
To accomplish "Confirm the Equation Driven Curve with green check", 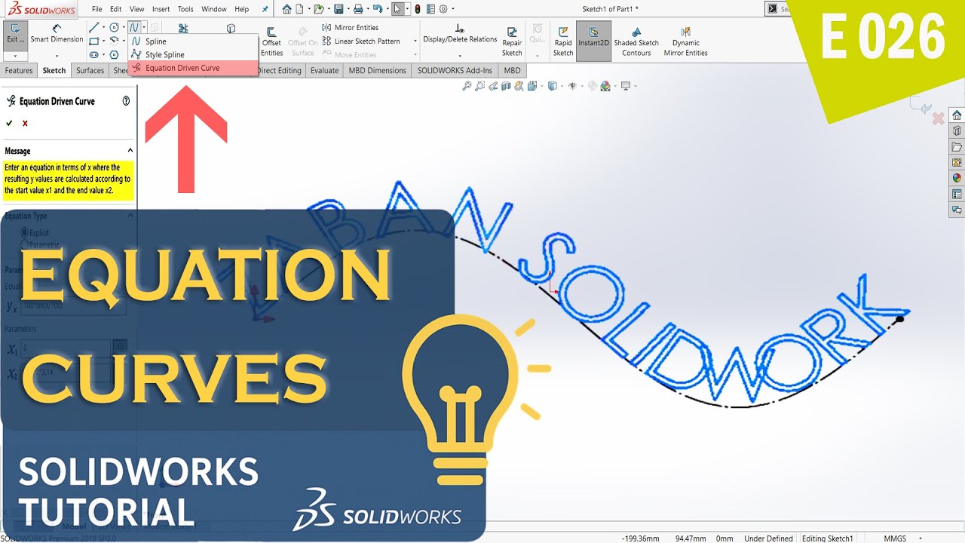I will (9, 123).
